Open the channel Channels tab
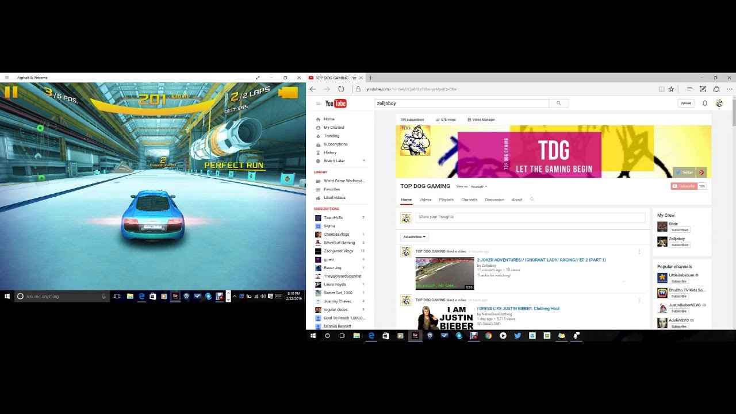Image resolution: width=736 pixels, height=414 pixels. point(469,200)
